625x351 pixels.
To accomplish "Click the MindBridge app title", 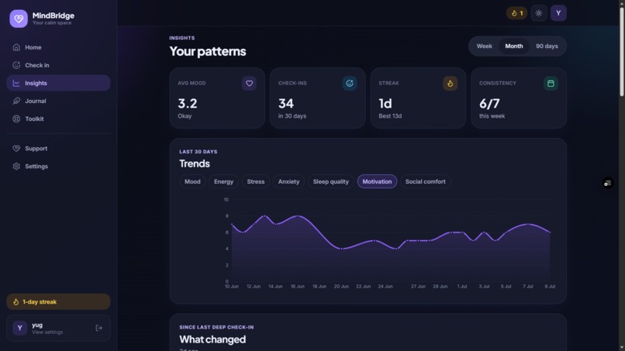I will click(x=53, y=15).
